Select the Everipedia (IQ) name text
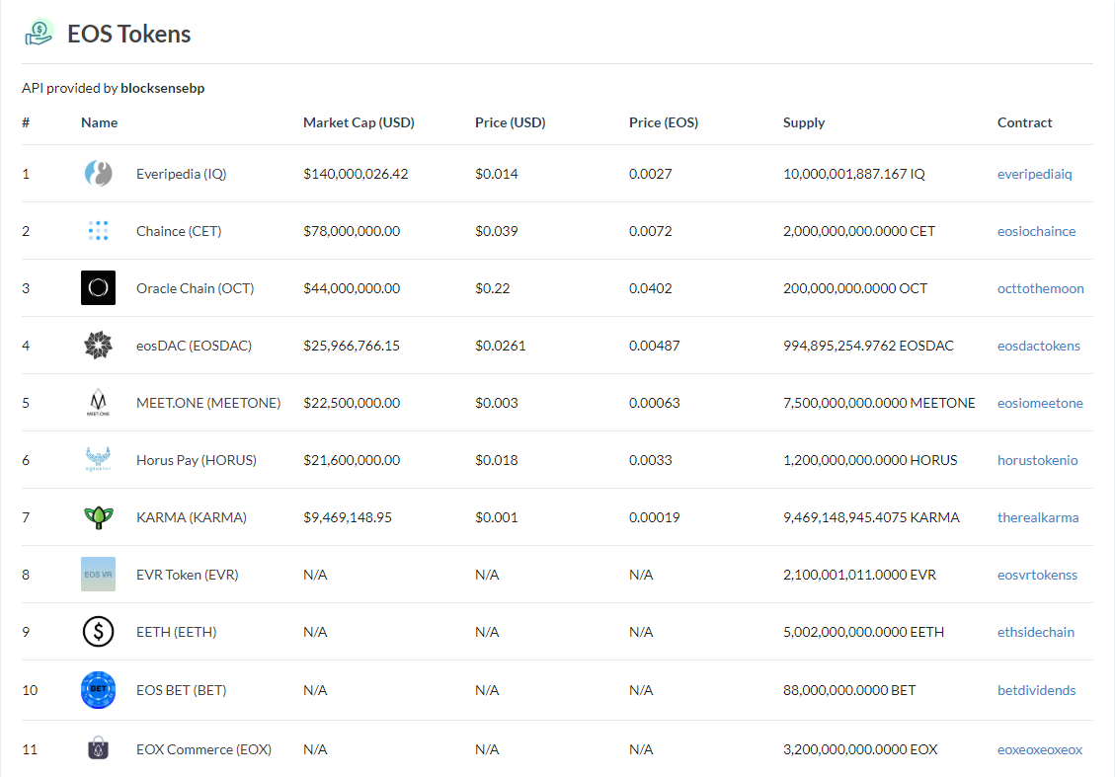The height and width of the screenshot is (777, 1115). [182, 174]
